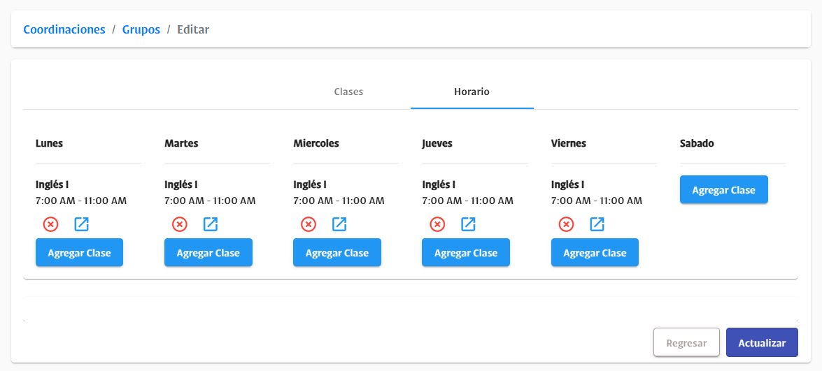Screen dimensions: 822x371
Task: Open edit icon for Viernes class
Action: [597, 224]
